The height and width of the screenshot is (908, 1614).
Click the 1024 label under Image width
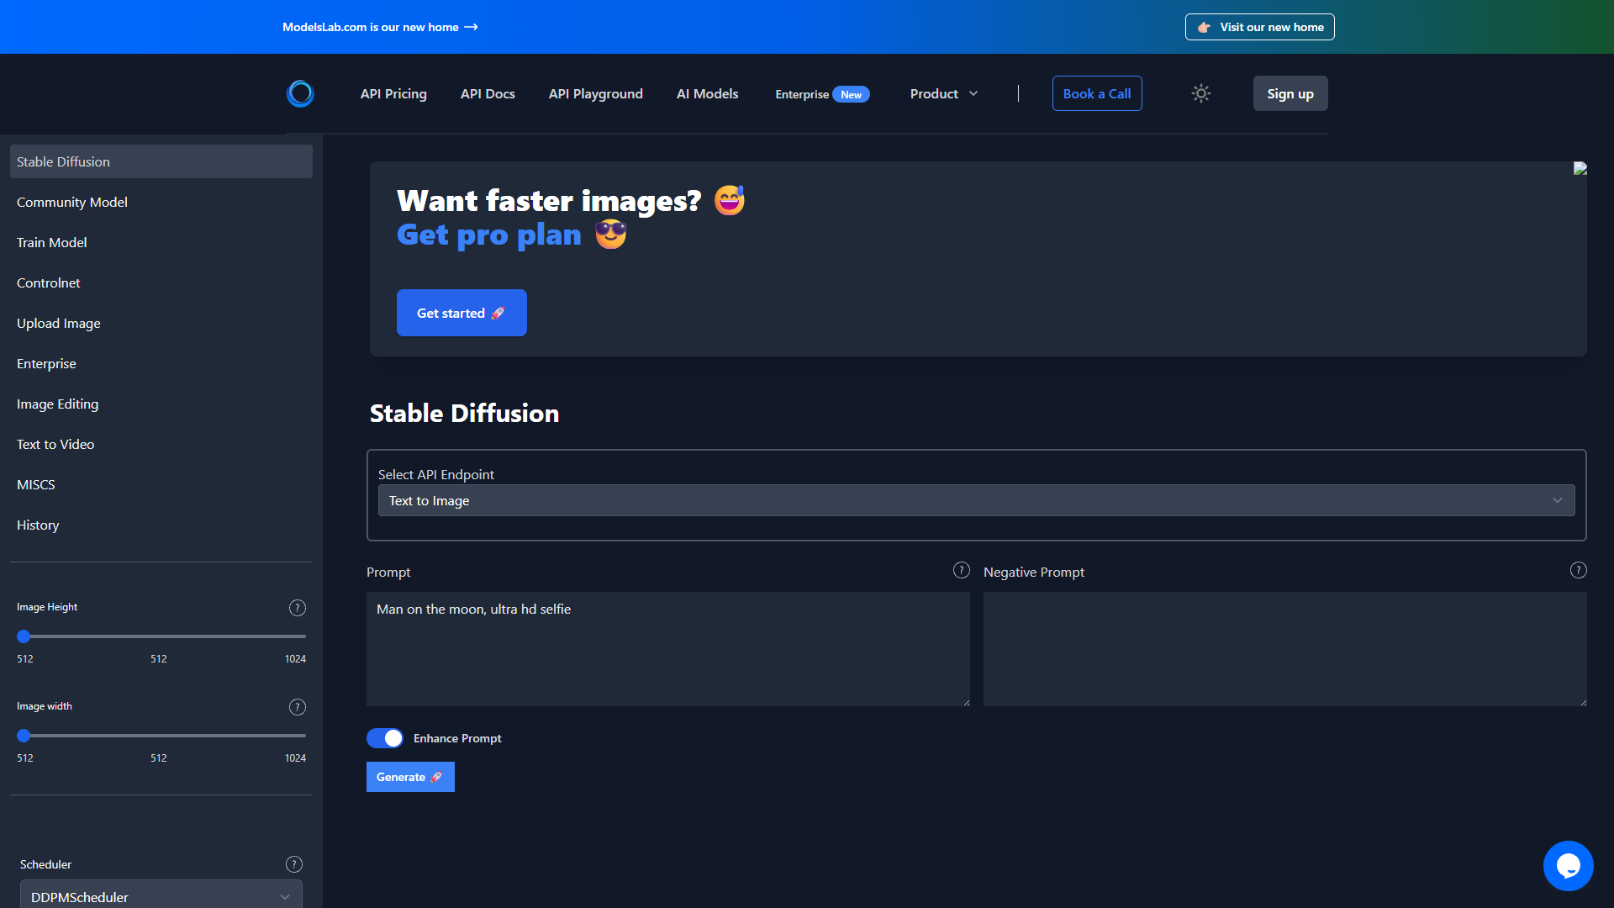click(295, 758)
